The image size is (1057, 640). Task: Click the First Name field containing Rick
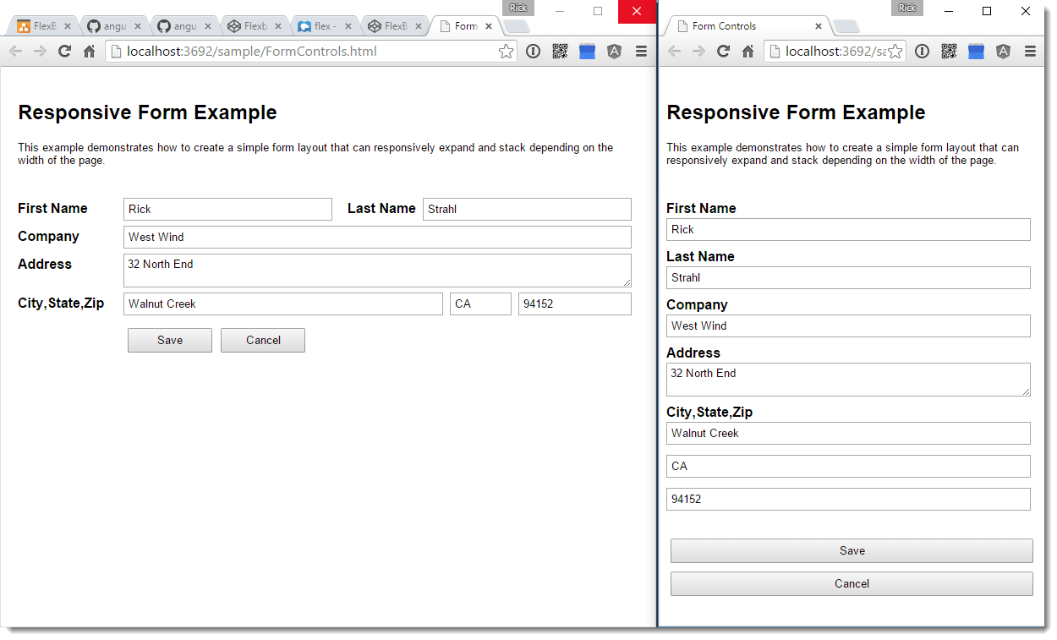pos(227,209)
